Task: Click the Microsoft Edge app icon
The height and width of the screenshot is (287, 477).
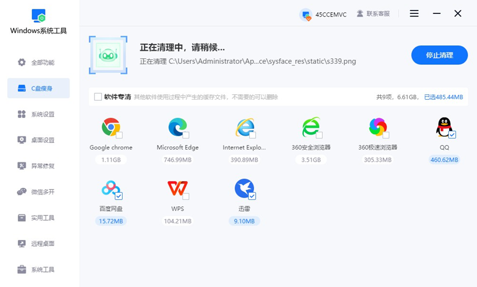Action: coord(177,127)
